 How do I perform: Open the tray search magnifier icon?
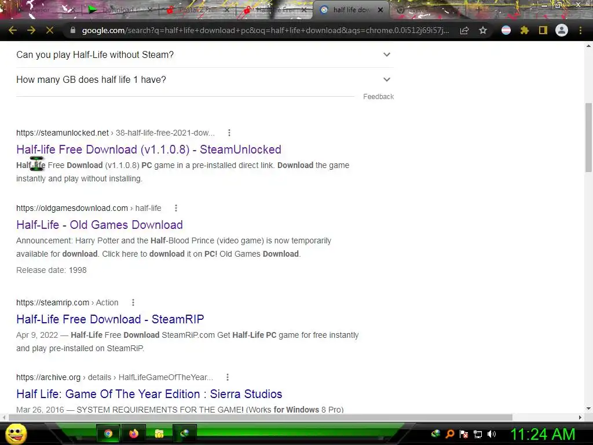449,434
